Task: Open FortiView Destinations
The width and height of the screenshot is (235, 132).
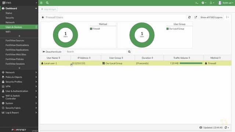Action: click(x=17, y=45)
